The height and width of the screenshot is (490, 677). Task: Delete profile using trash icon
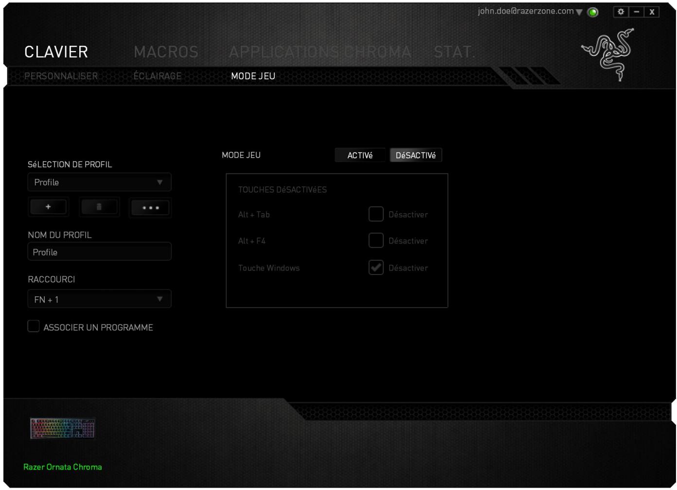[99, 207]
